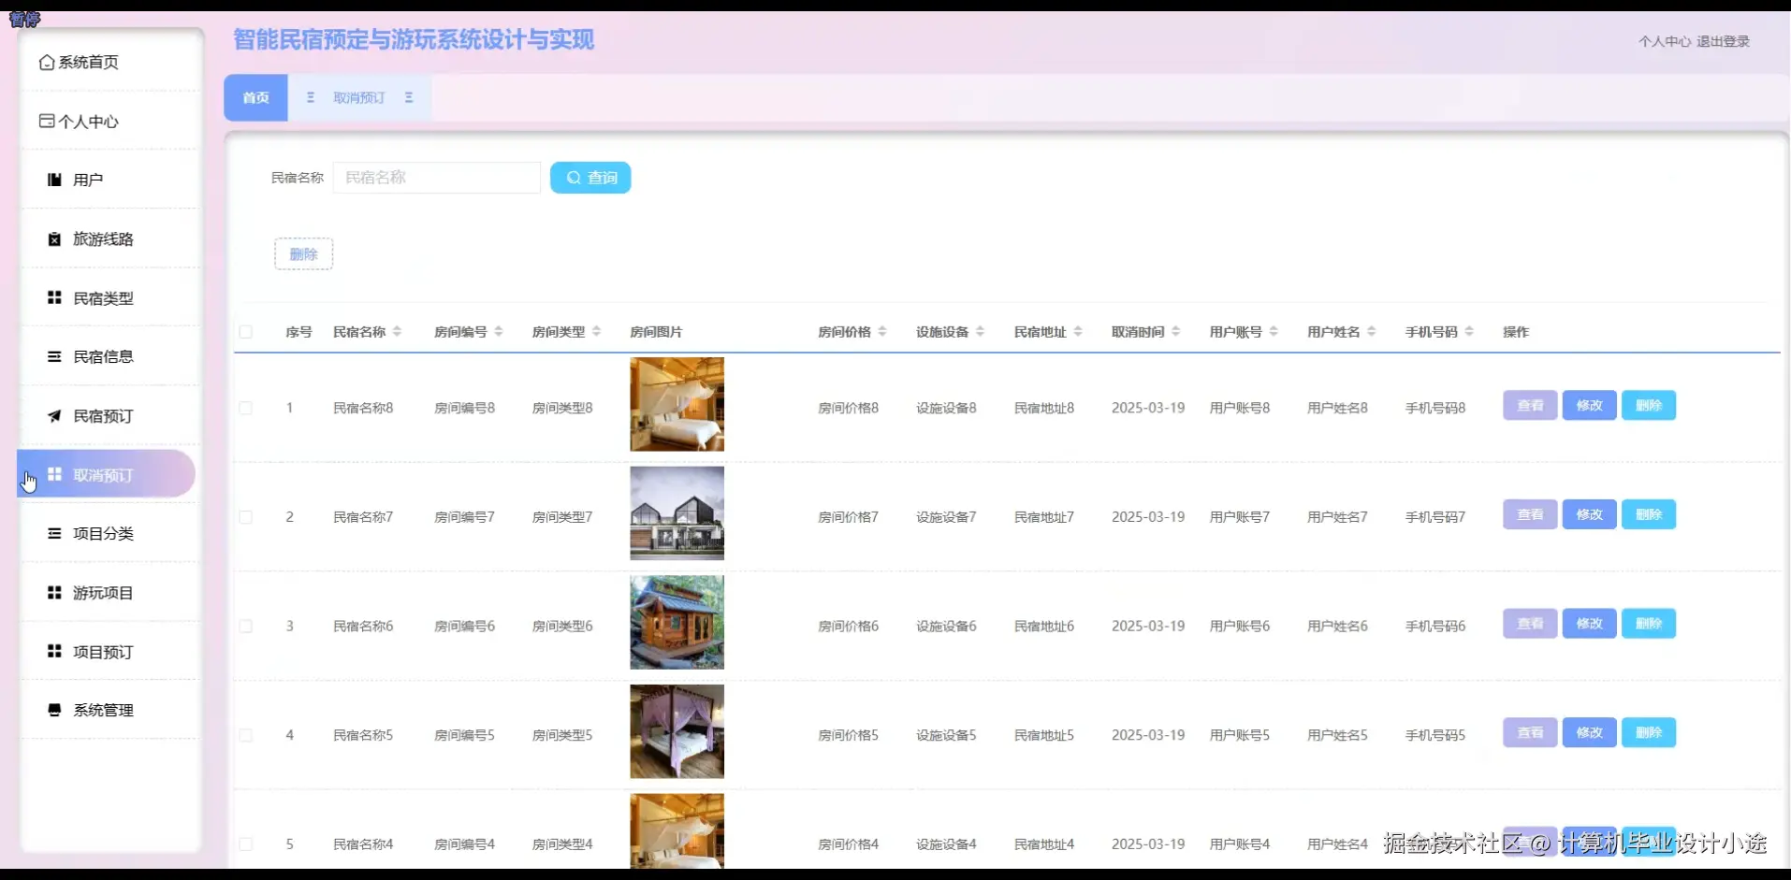The height and width of the screenshot is (880, 1791).
Task: Open the 民宿类型 homestay type icon
Action: tap(53, 296)
